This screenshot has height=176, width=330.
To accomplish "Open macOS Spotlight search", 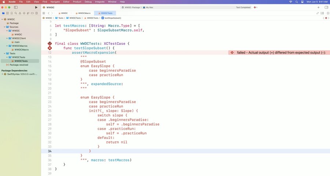I will point(297,2).
